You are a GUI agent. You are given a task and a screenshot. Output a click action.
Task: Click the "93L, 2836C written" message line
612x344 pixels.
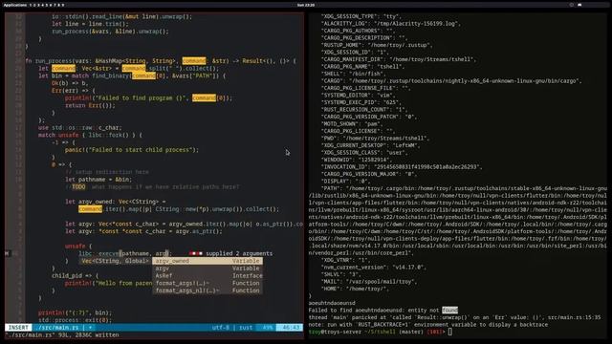62,334
